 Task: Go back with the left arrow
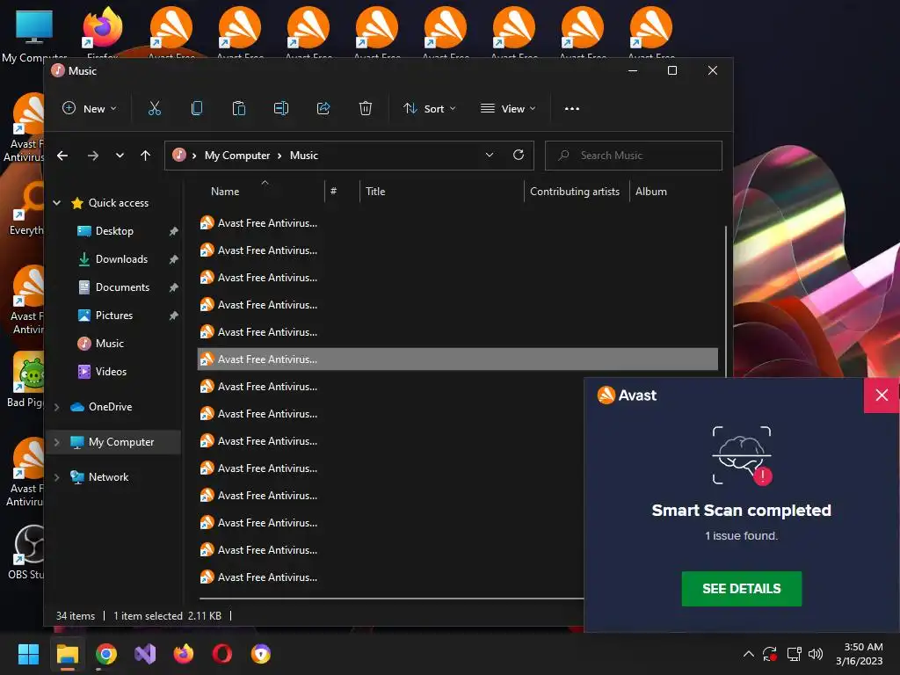(62, 156)
